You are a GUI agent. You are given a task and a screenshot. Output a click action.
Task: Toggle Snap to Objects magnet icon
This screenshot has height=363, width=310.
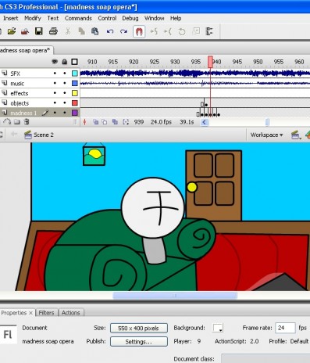pyautogui.click(x=139, y=32)
